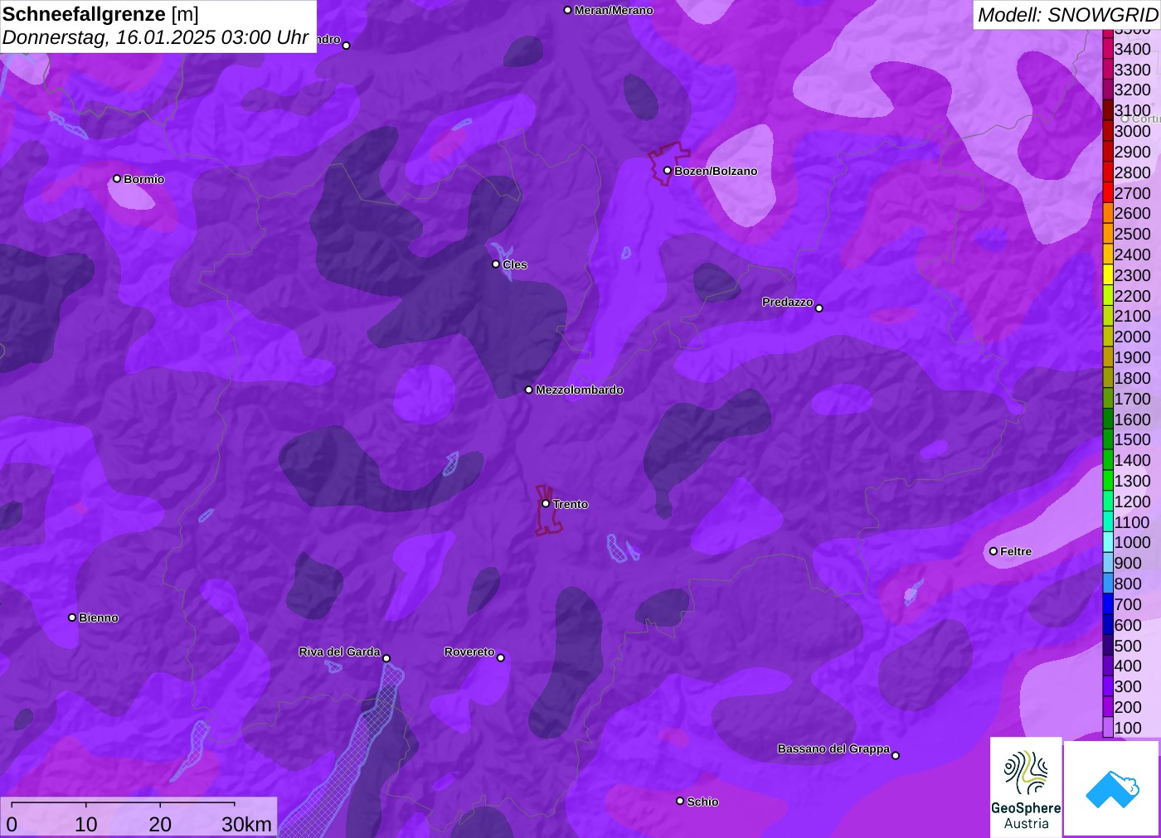Viewport: 1161px width, 838px height.
Task: Click the 2700 red legend swatch
Action: pos(1108,192)
